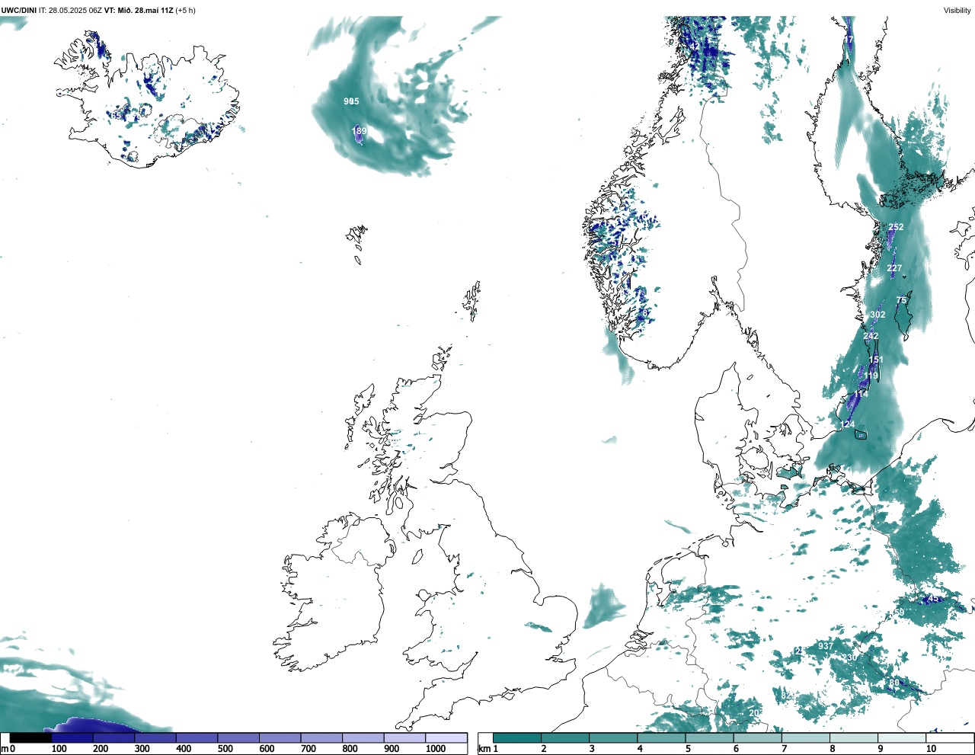
Task: Click the 'km 1' label in kilometer legend
Action: [488, 749]
